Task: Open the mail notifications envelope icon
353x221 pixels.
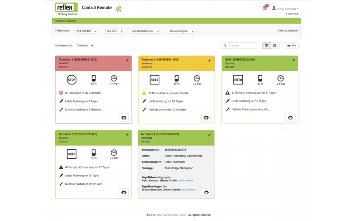Action: click(x=265, y=8)
